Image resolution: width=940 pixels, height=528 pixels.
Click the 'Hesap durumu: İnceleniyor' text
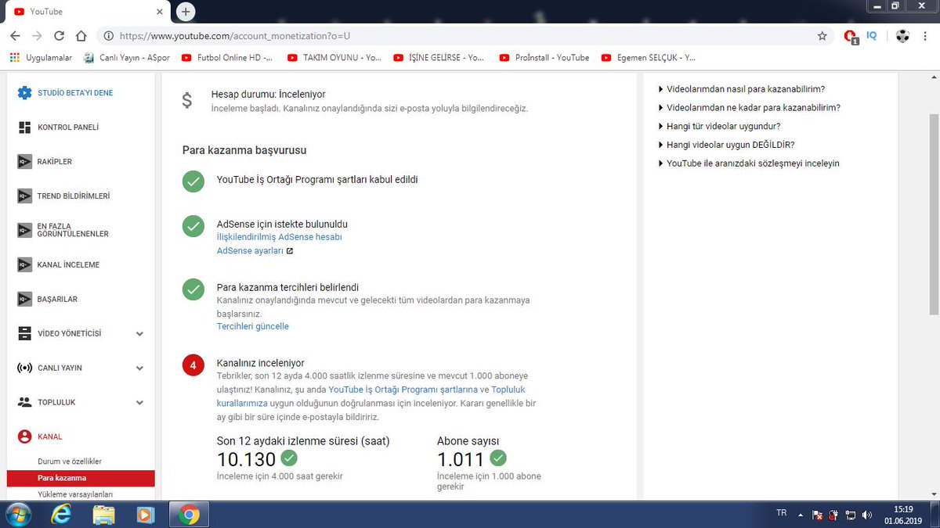pos(268,94)
